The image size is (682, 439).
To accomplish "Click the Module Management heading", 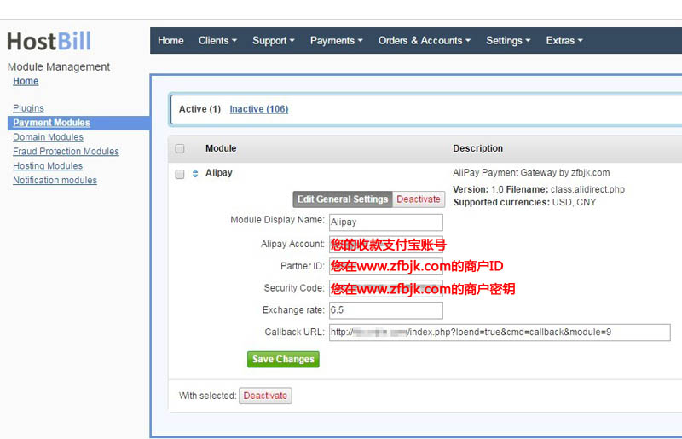I will coord(59,67).
